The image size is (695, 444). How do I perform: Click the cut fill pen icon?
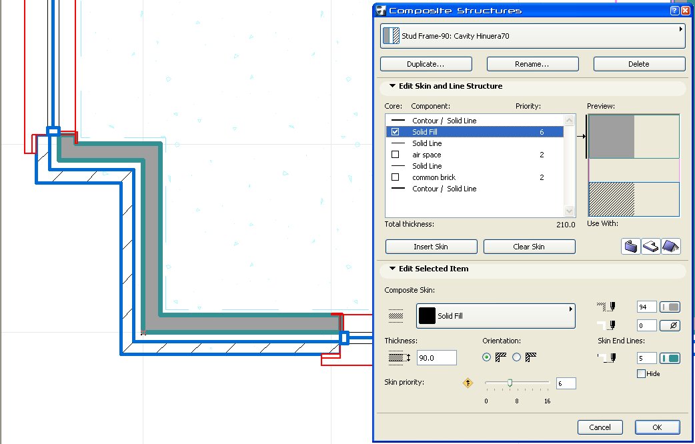pyautogui.click(x=607, y=306)
